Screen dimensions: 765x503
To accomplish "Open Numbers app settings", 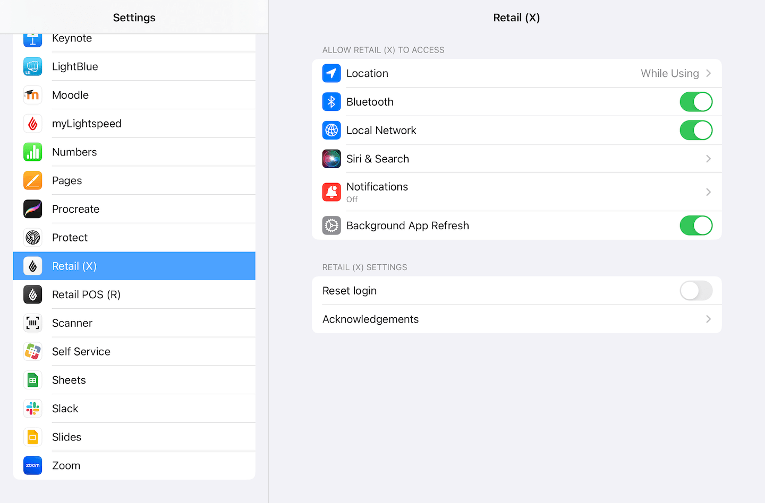I will [134, 152].
